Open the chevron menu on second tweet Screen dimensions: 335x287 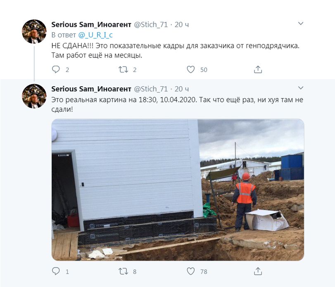[x=301, y=88]
